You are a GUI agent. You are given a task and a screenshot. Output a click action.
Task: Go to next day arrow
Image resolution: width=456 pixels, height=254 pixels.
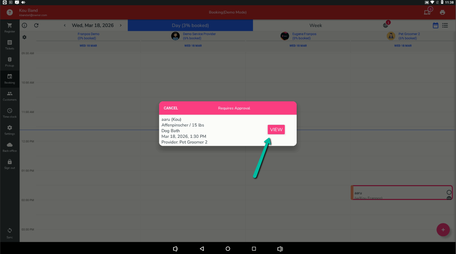[x=121, y=25]
